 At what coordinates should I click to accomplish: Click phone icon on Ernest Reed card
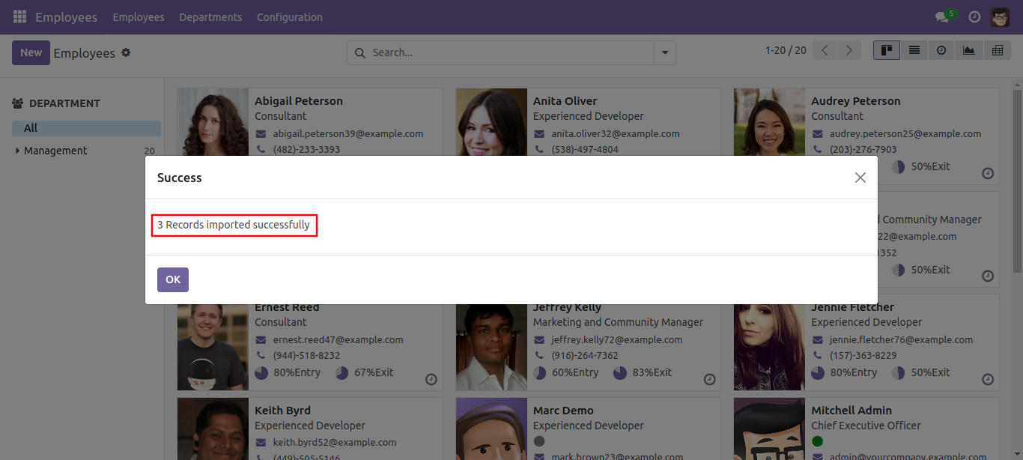tap(261, 355)
